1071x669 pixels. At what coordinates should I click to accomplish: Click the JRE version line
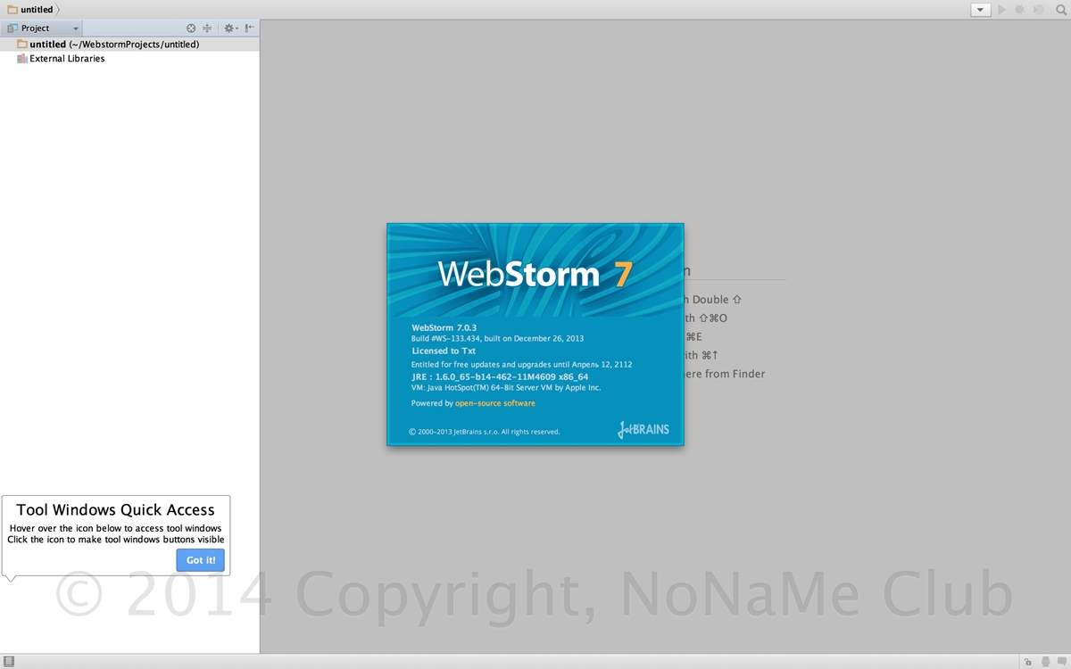coord(500,376)
